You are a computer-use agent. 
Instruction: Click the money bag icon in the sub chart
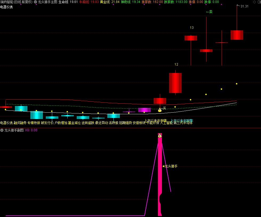point(160,136)
